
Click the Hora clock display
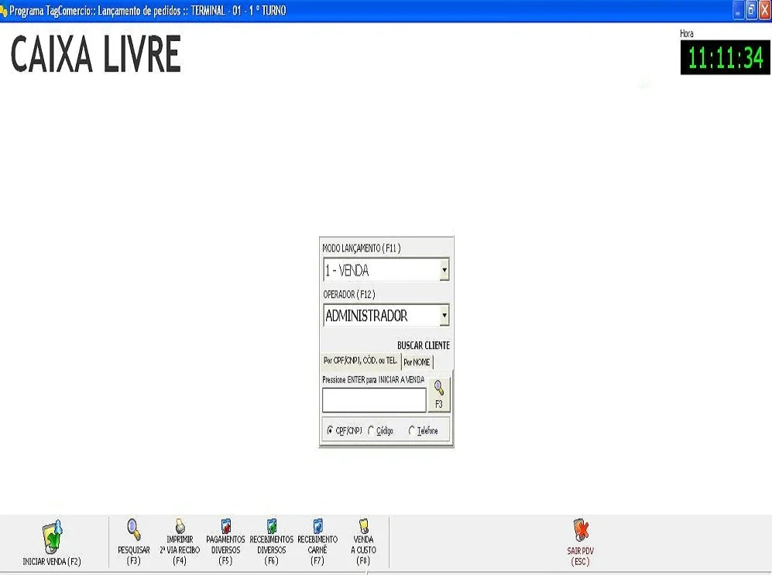(726, 57)
